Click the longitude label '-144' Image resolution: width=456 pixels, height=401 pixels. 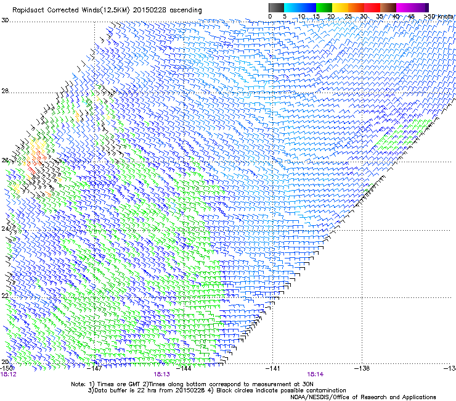pyautogui.click(x=184, y=368)
